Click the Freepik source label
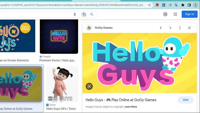The image size is (200, 113). pyautogui.click(x=46, y=56)
